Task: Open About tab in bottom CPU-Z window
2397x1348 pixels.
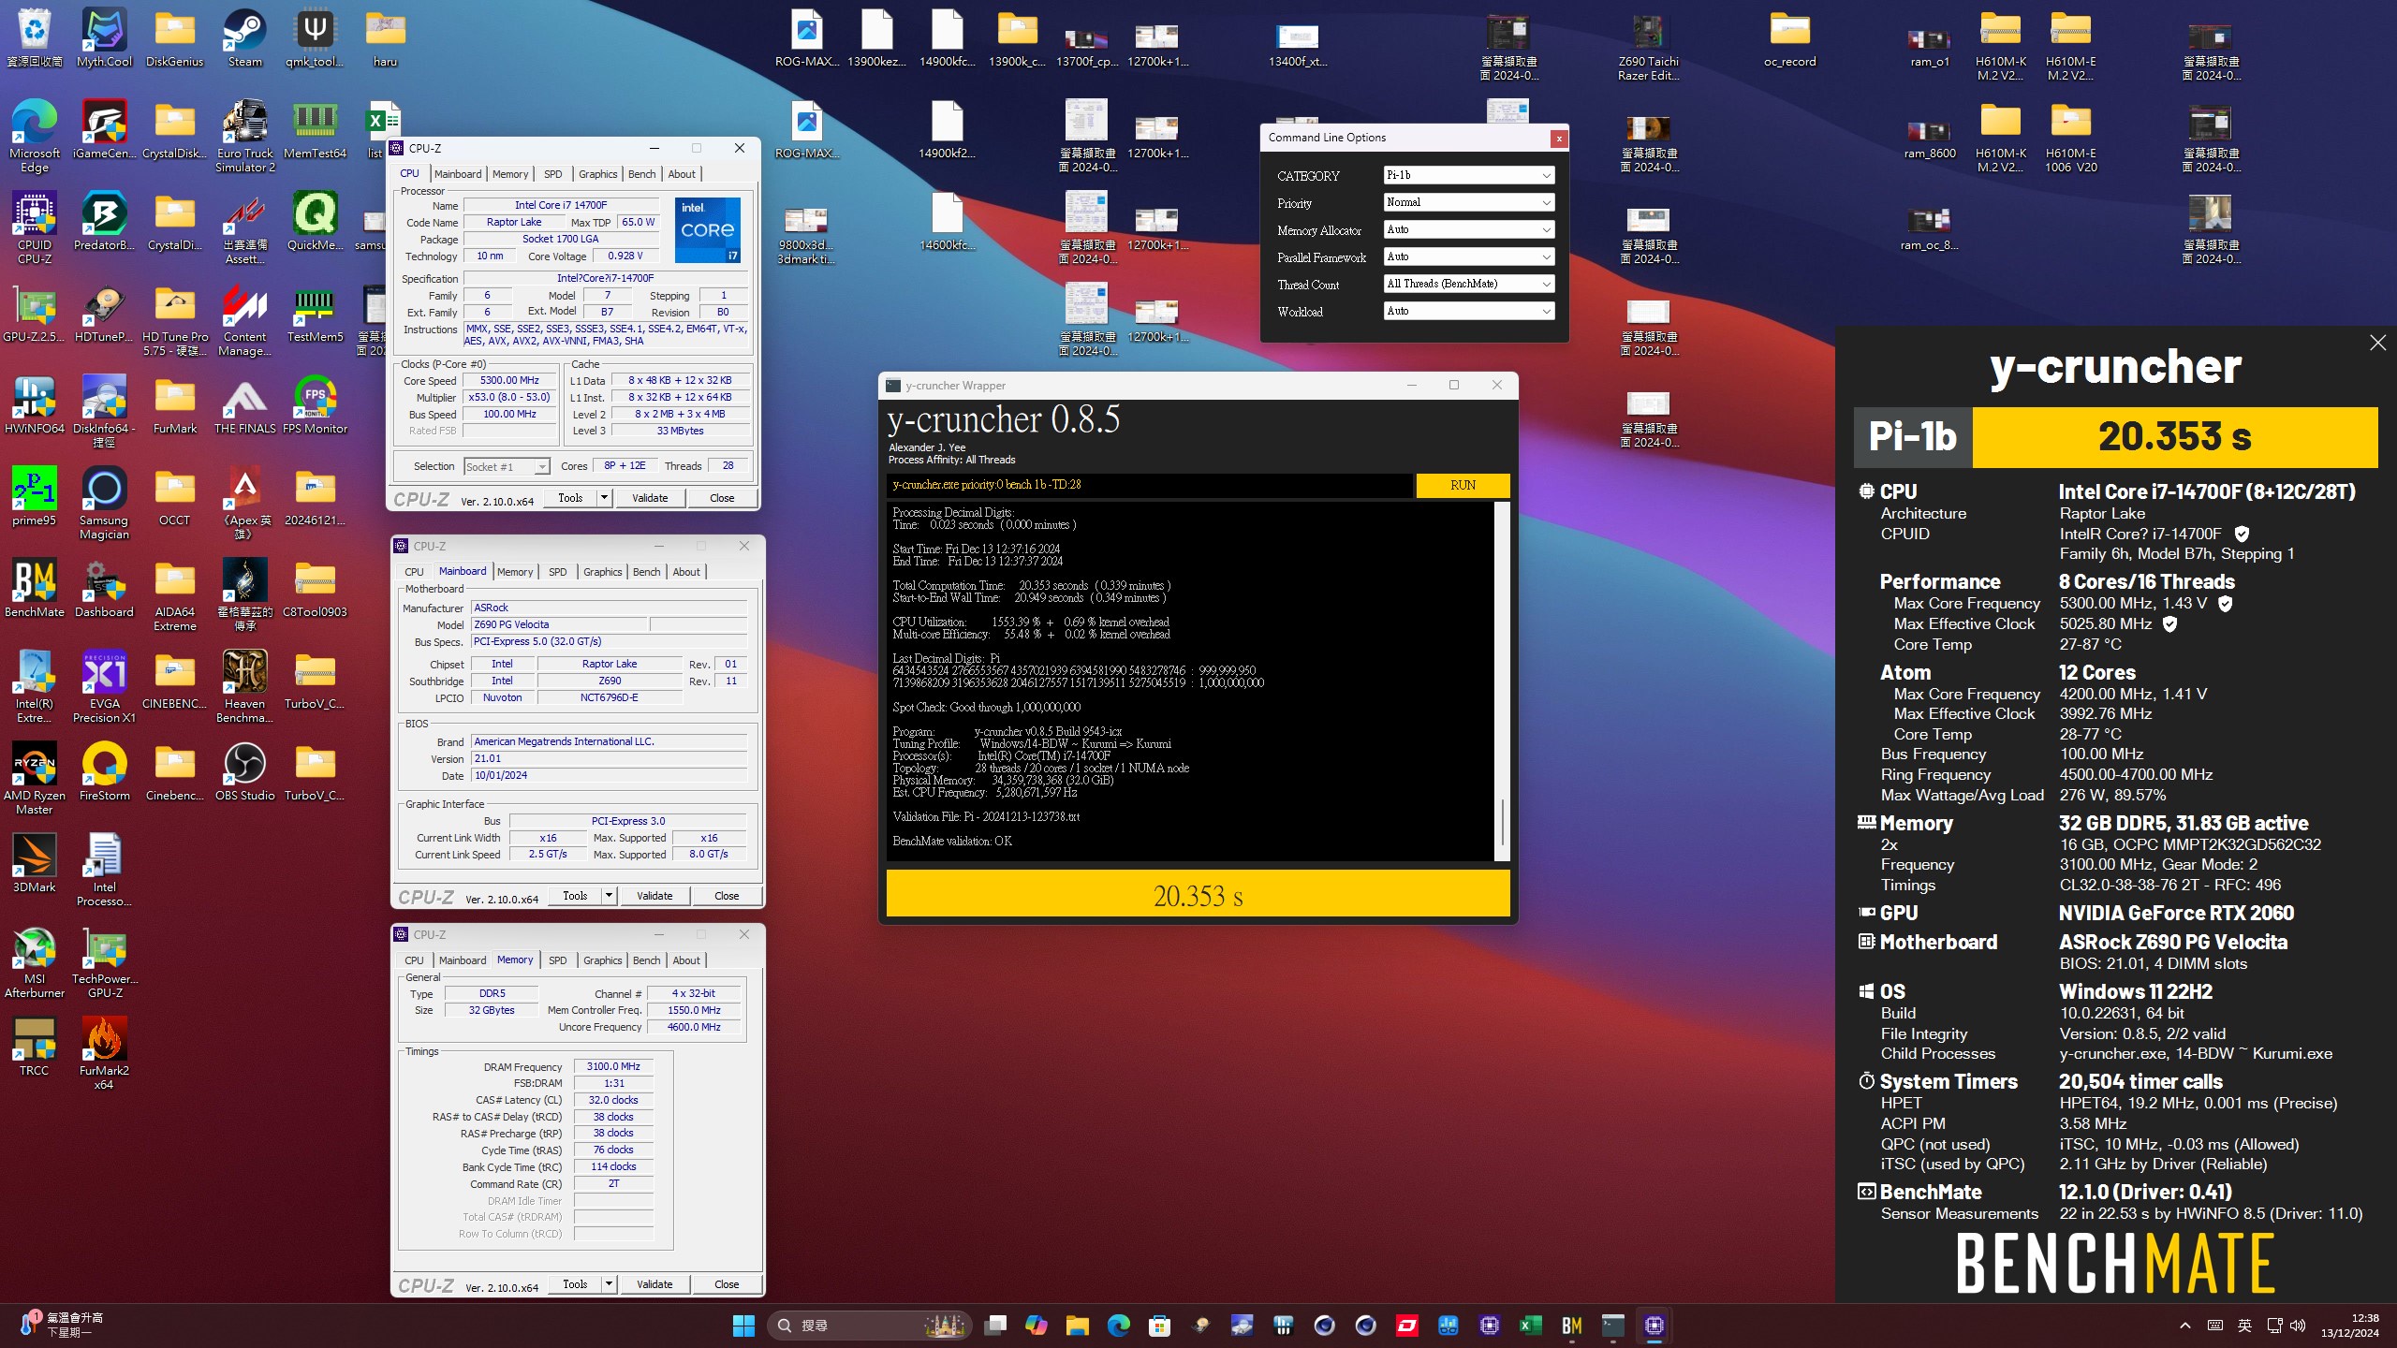Action: tap(686, 960)
